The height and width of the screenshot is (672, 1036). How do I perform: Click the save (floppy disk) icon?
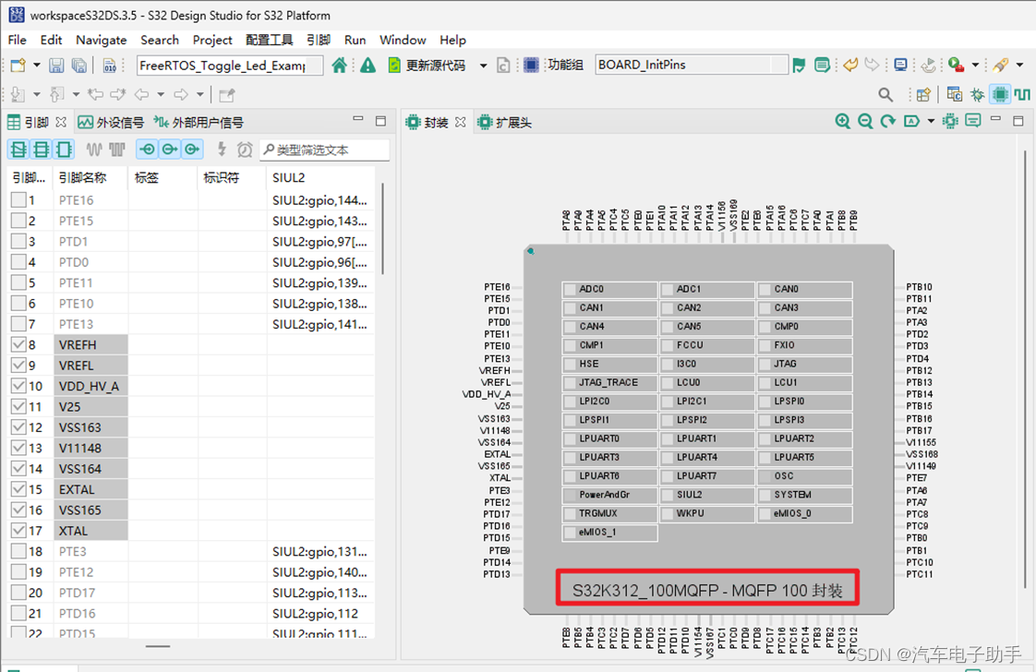(x=56, y=65)
